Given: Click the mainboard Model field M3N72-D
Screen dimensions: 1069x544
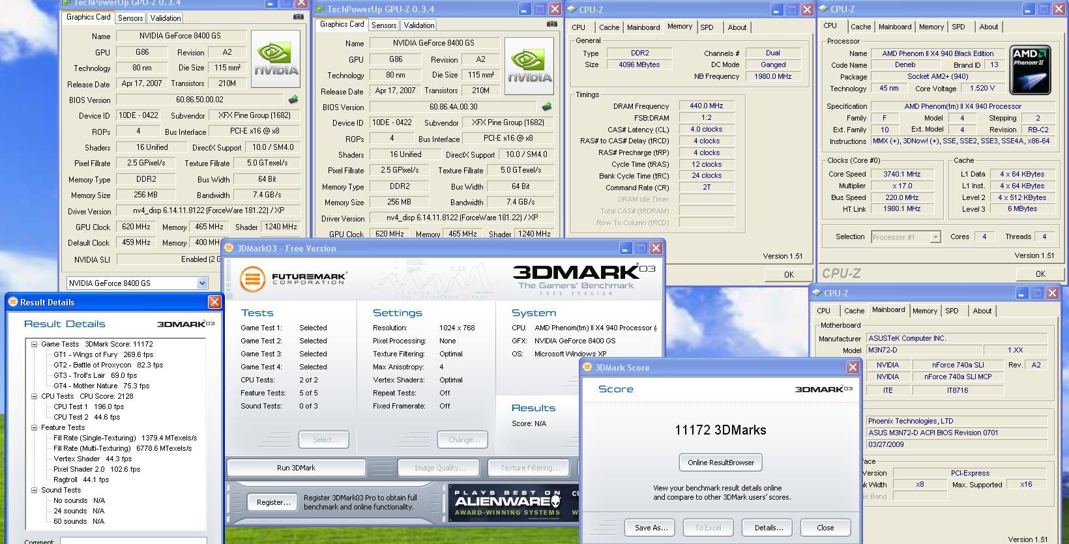Looking at the screenshot, I should coord(923,350).
